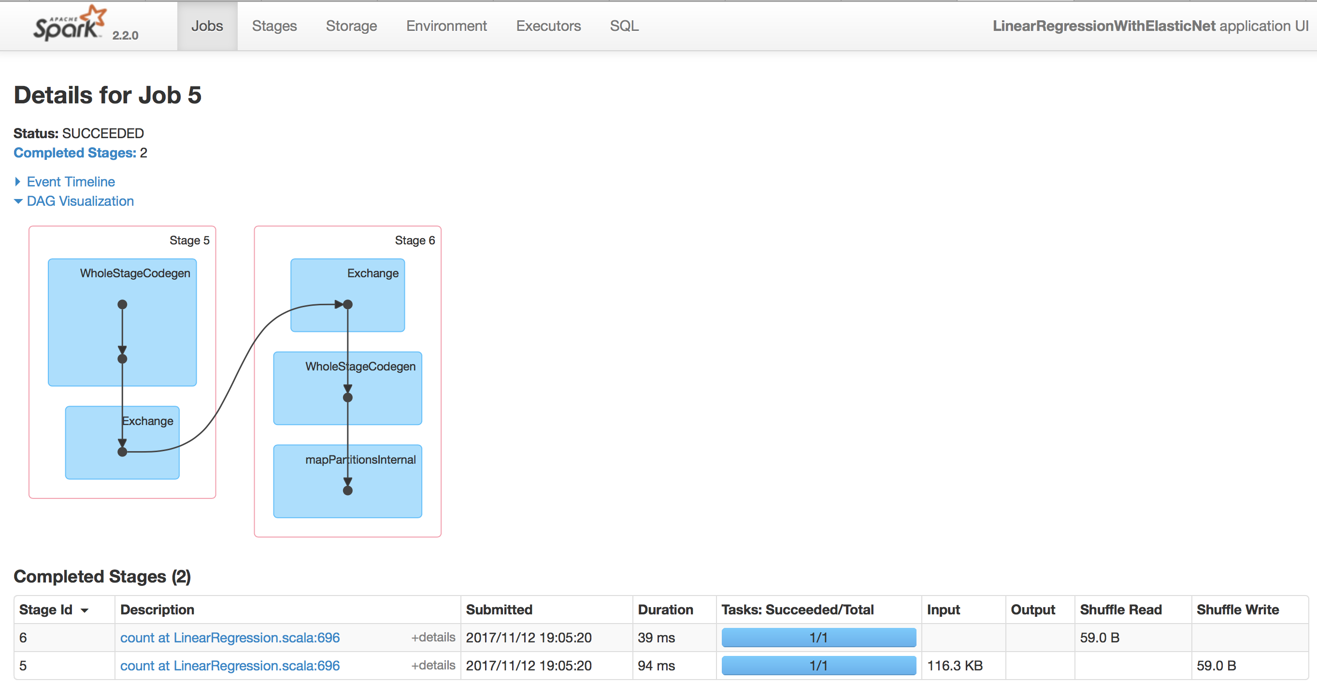This screenshot has height=682, width=1317.
Task: Open stage 5 count at LinearRegression link
Action: pos(229,666)
